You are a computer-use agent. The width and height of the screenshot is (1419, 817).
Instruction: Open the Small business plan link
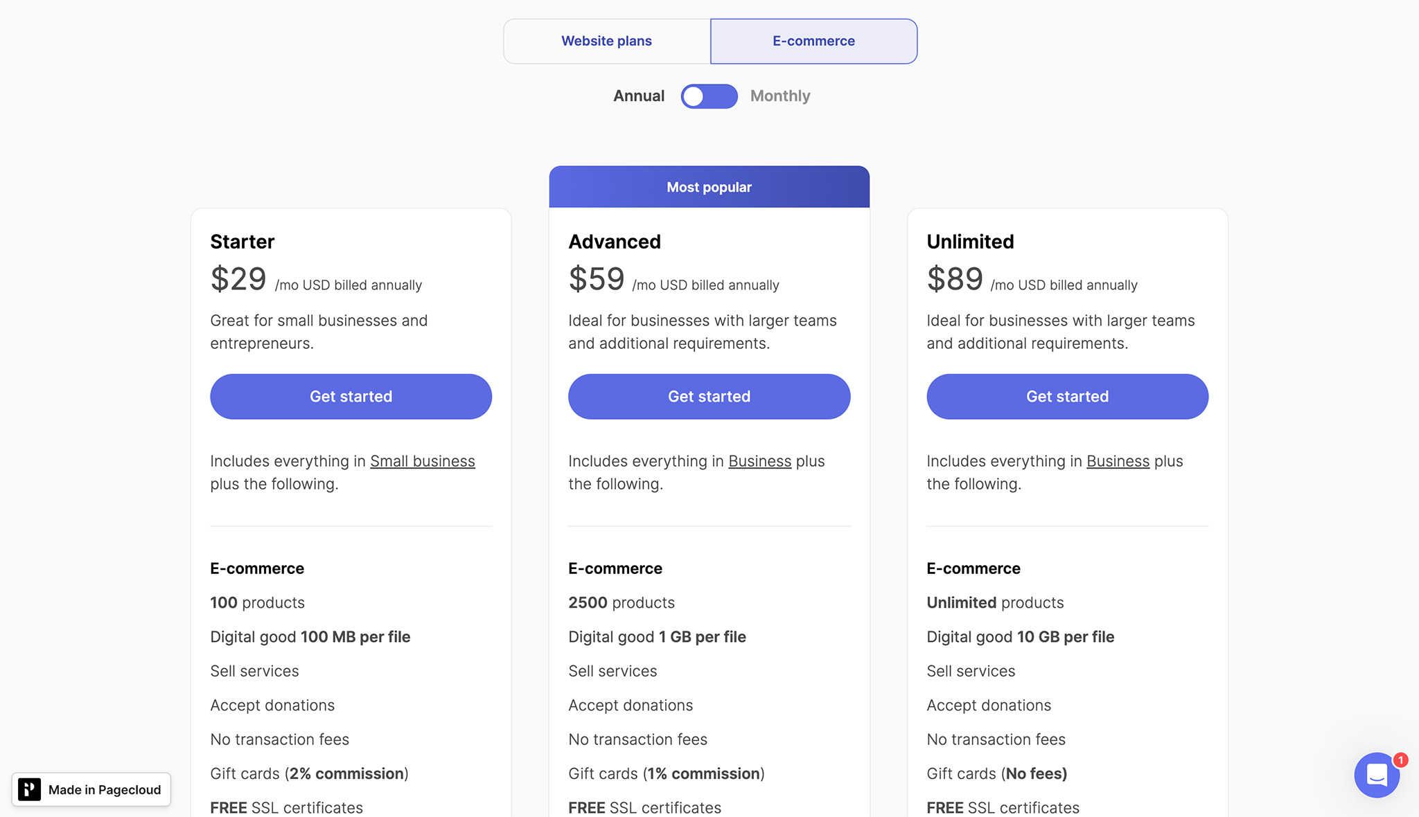click(423, 460)
